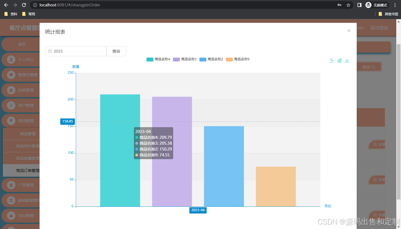This screenshot has width=401, height=229.
Task: Click the 基础数据管理 grid icon
Action: (x=11, y=200)
